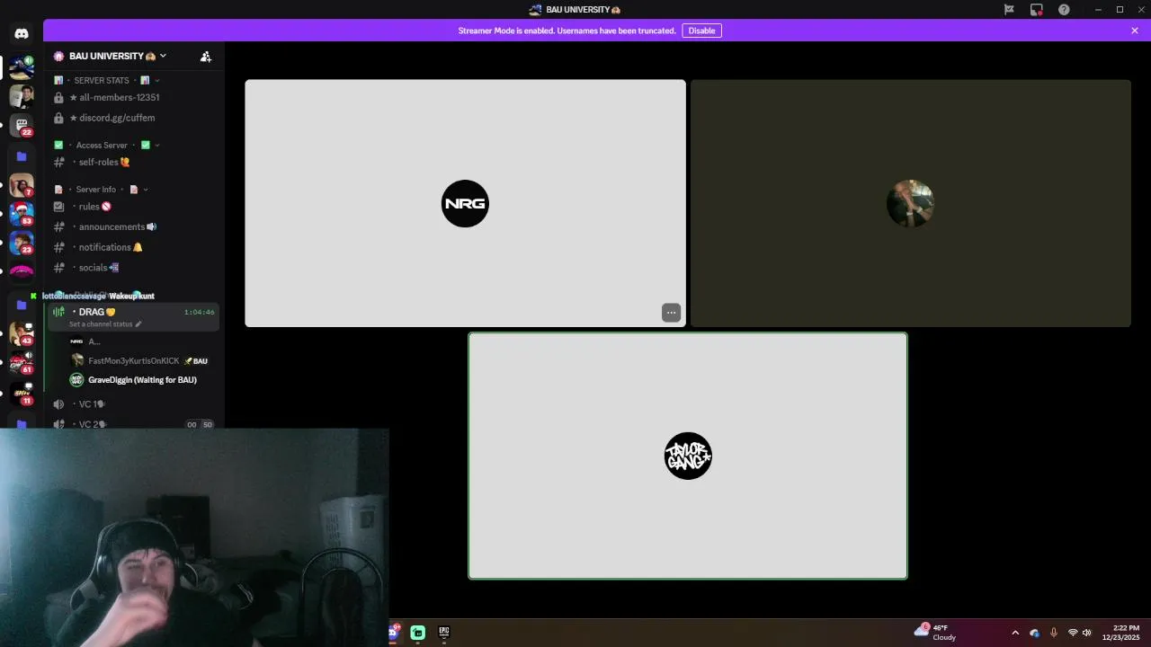Open server icon with 22 badge

click(22, 126)
